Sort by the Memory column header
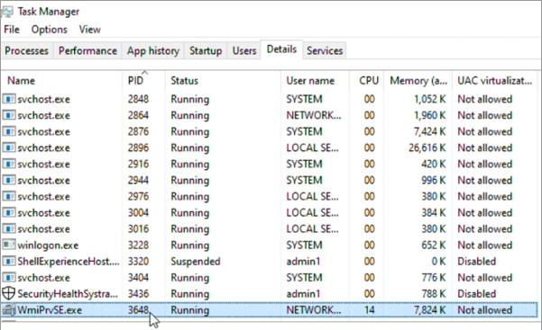 (418, 80)
